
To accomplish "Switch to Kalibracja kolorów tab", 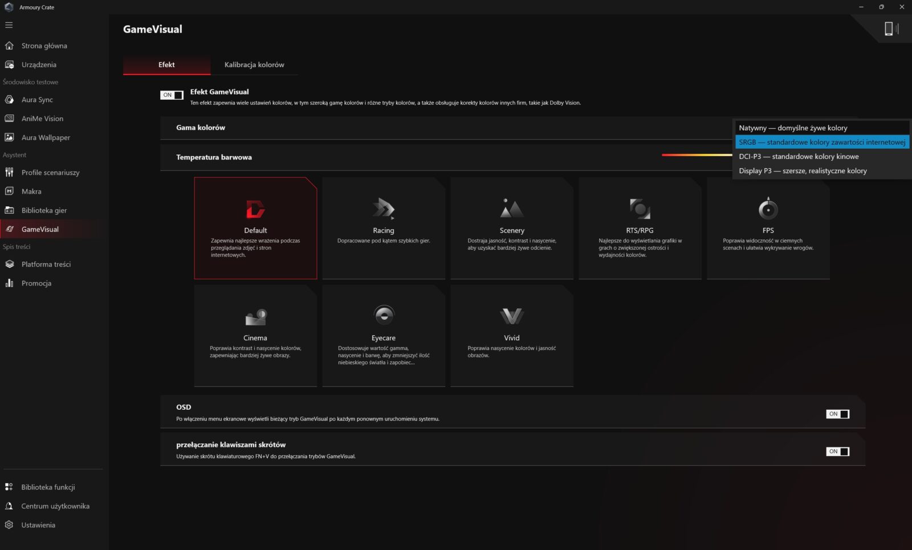I will click(x=254, y=64).
